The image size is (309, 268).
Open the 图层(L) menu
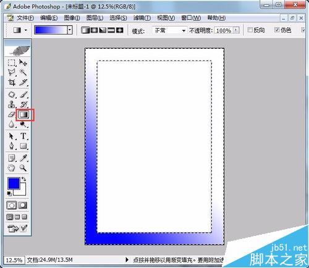click(95, 18)
